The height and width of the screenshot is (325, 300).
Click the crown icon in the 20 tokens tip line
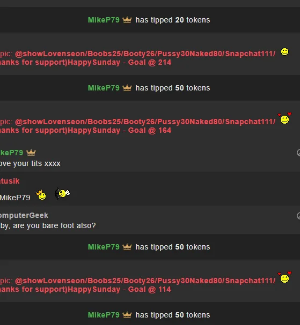(x=127, y=20)
